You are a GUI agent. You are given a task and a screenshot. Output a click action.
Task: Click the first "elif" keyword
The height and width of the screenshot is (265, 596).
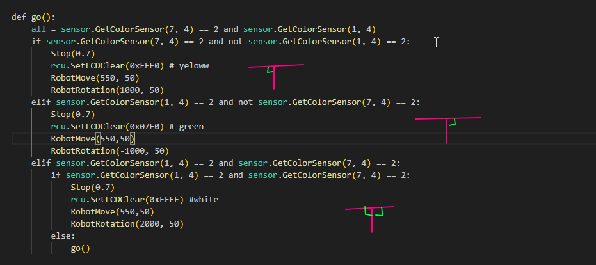(x=41, y=102)
